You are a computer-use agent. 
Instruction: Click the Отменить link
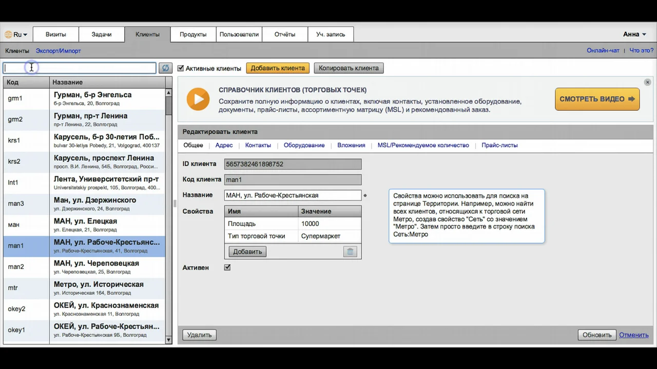click(634, 335)
